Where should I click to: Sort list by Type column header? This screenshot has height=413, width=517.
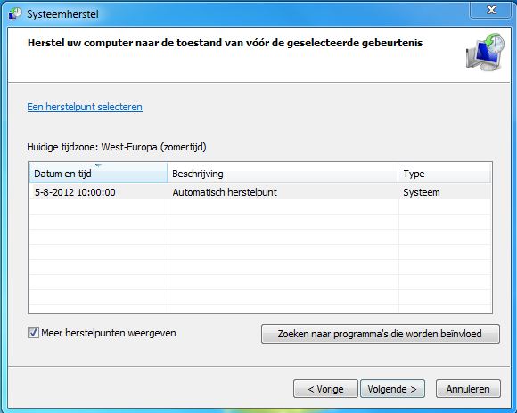click(444, 174)
